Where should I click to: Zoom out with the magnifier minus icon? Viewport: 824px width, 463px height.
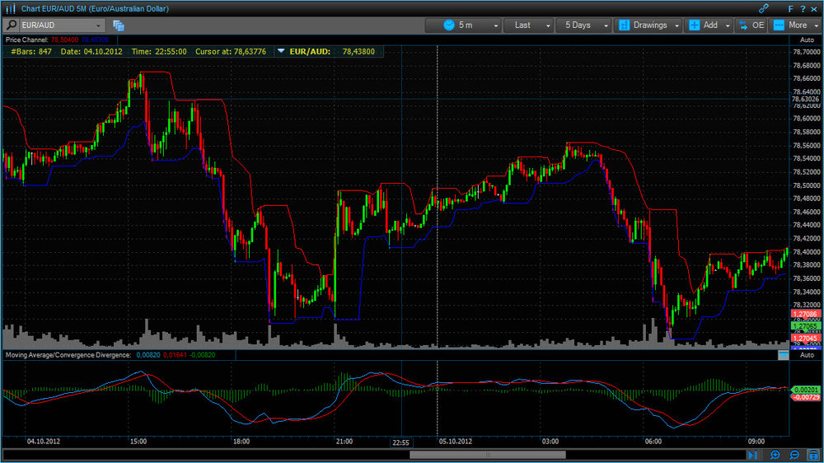pos(794,455)
